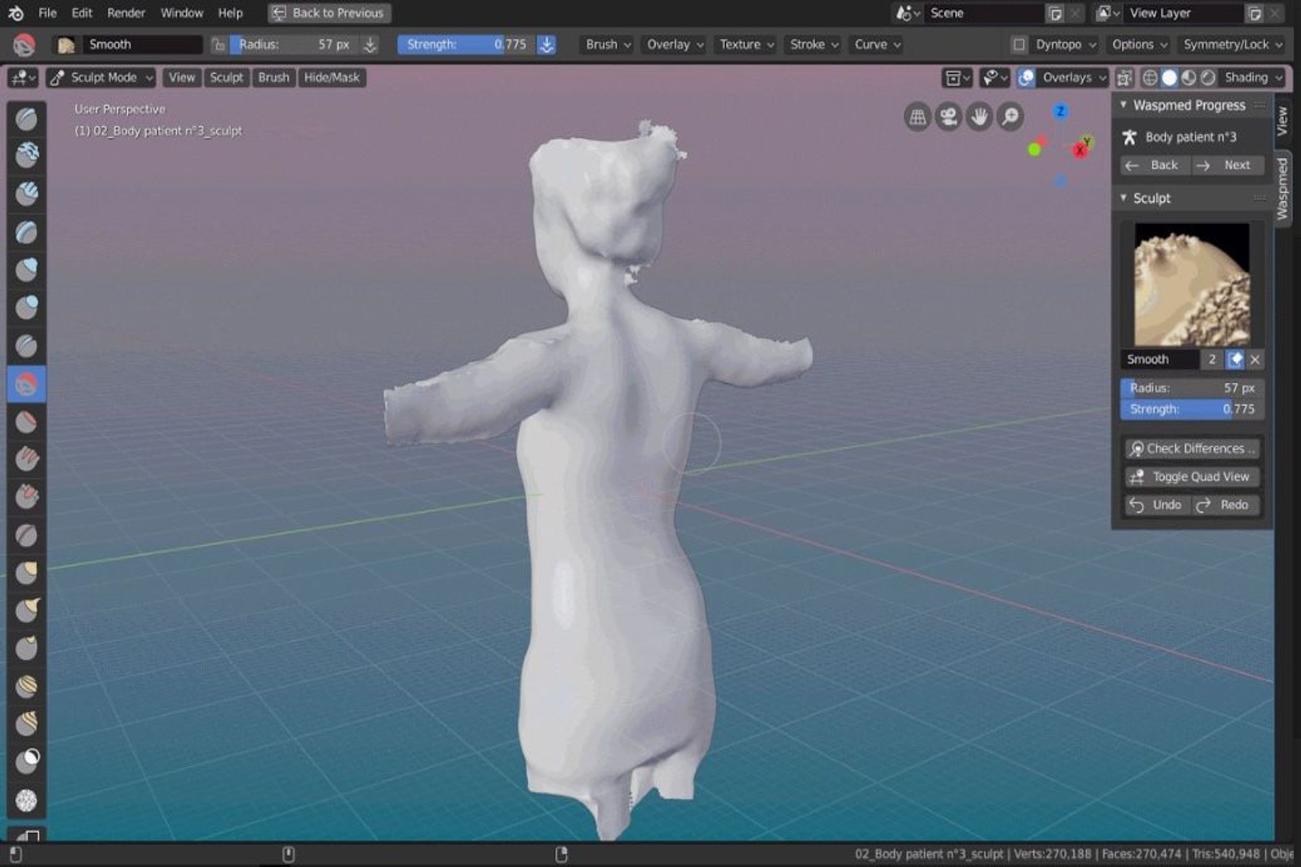Select the Mask brush at toolbar bottom
The height and width of the screenshot is (867, 1301).
[x=26, y=801]
